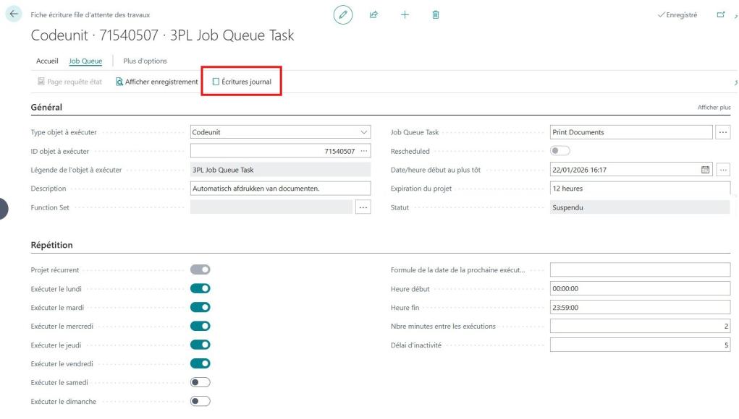Open Plus d'options menu
The height and width of the screenshot is (419, 739).
pyautogui.click(x=145, y=61)
